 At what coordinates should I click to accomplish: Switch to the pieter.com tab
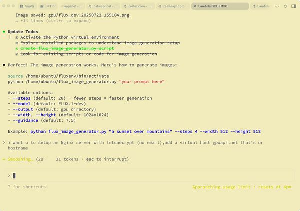[x=138, y=6]
